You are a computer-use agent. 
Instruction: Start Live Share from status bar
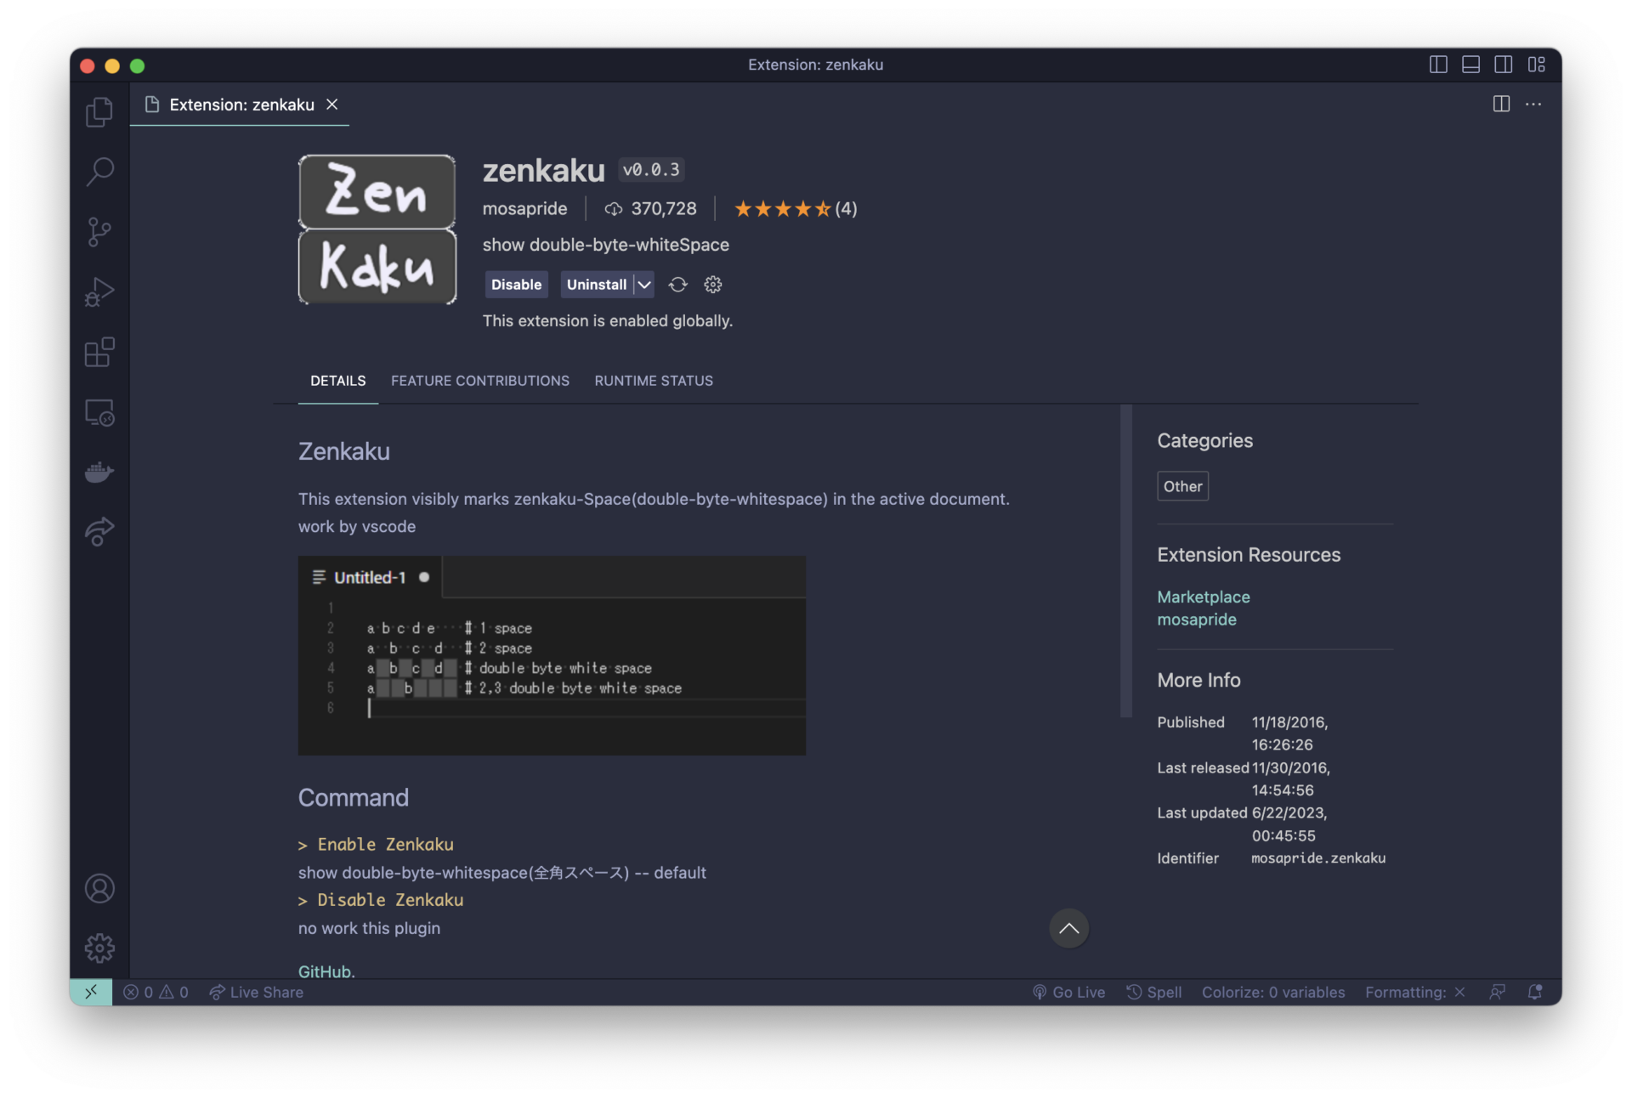point(256,992)
